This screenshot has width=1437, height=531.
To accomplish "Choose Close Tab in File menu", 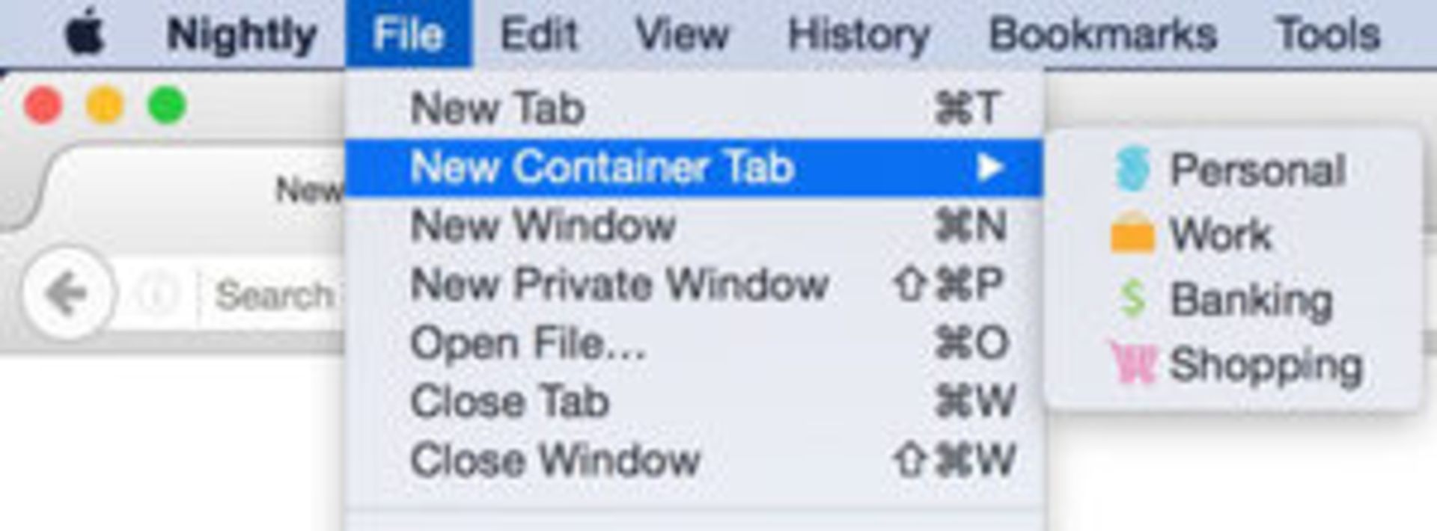I will pos(694,402).
